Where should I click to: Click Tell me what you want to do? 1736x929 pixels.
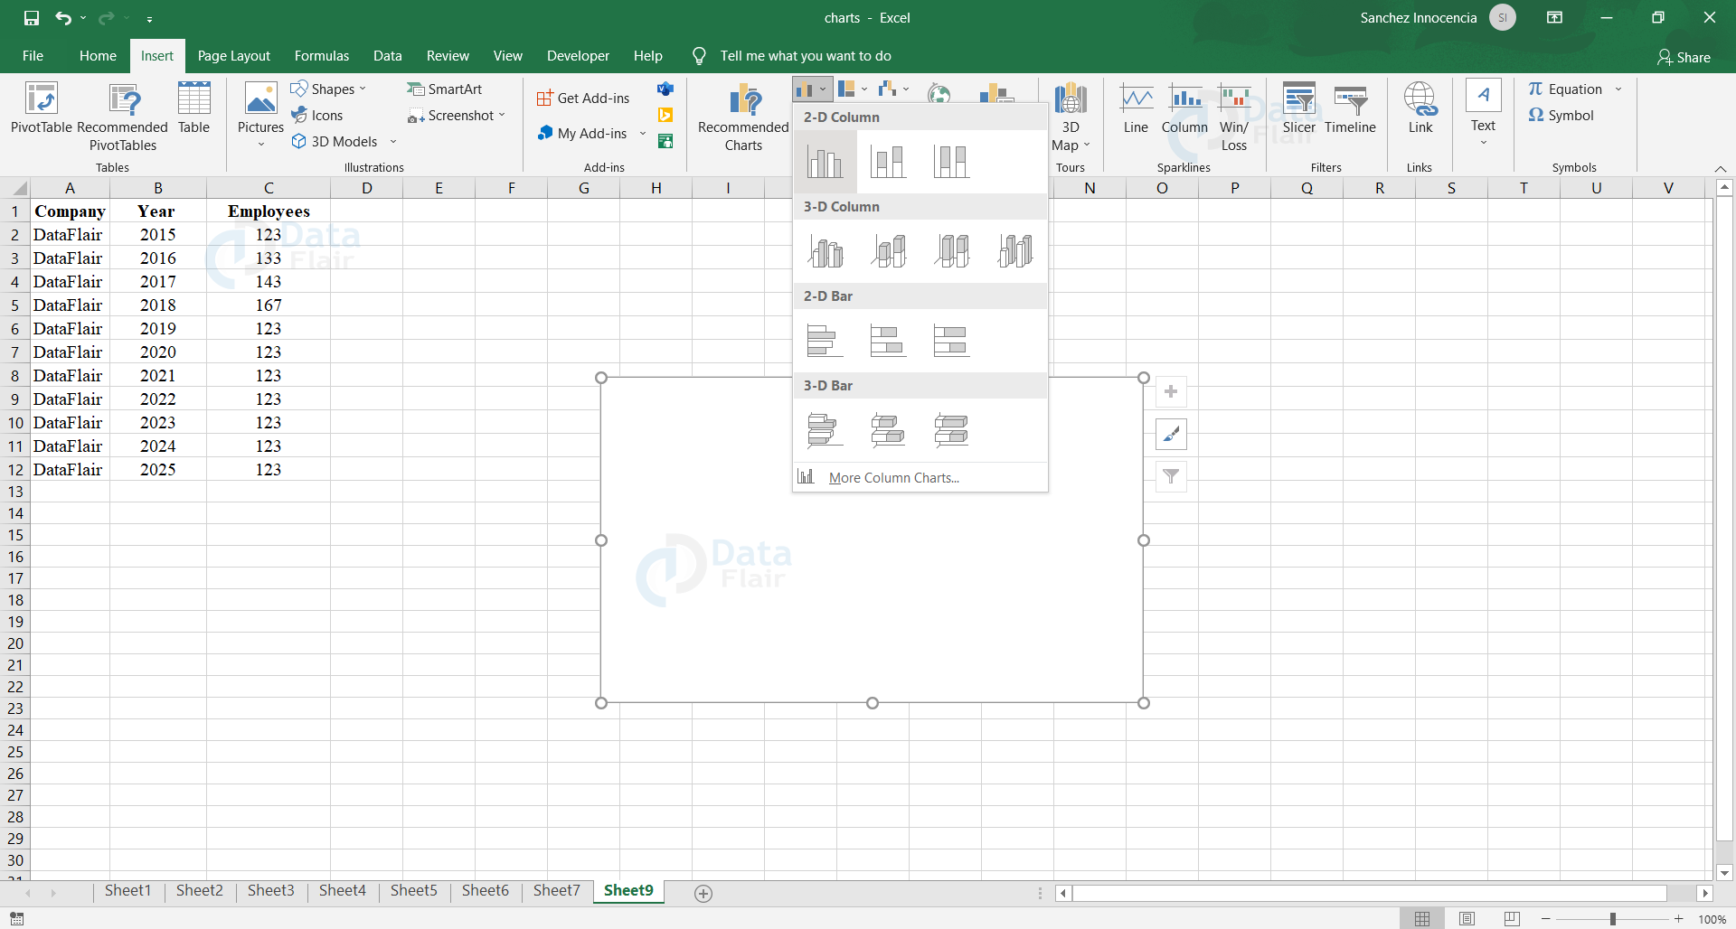click(x=805, y=56)
